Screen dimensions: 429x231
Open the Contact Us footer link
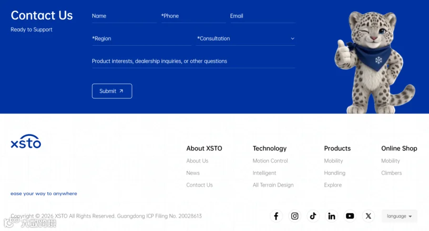[199, 185]
